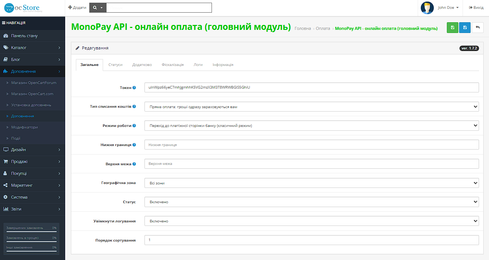Click the John Doe avatar picture

pyautogui.click(x=427, y=8)
